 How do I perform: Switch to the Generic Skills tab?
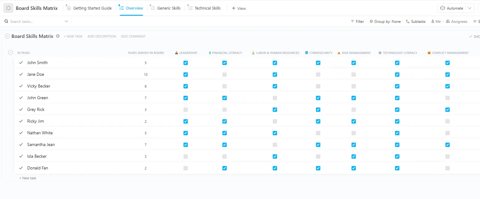coord(166,8)
